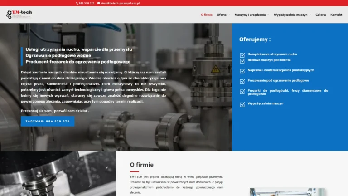Click phone number 886 570 570 in top bar
Image resolution: width=348 pixels, height=196 pixels.
point(87,3)
